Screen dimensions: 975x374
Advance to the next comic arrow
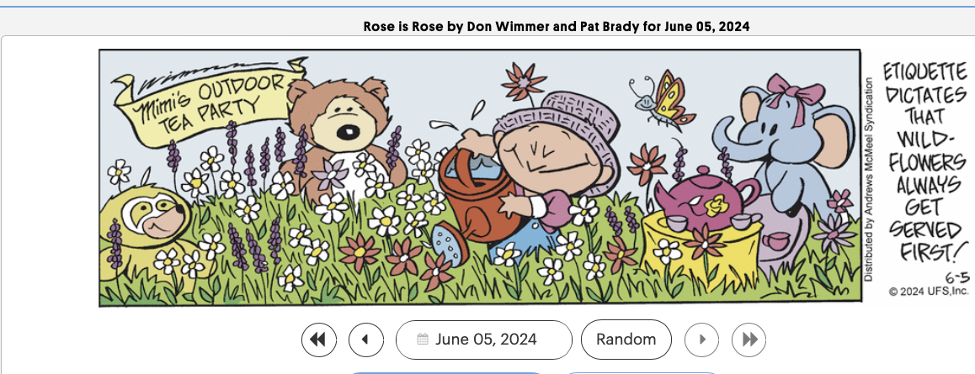pos(702,340)
